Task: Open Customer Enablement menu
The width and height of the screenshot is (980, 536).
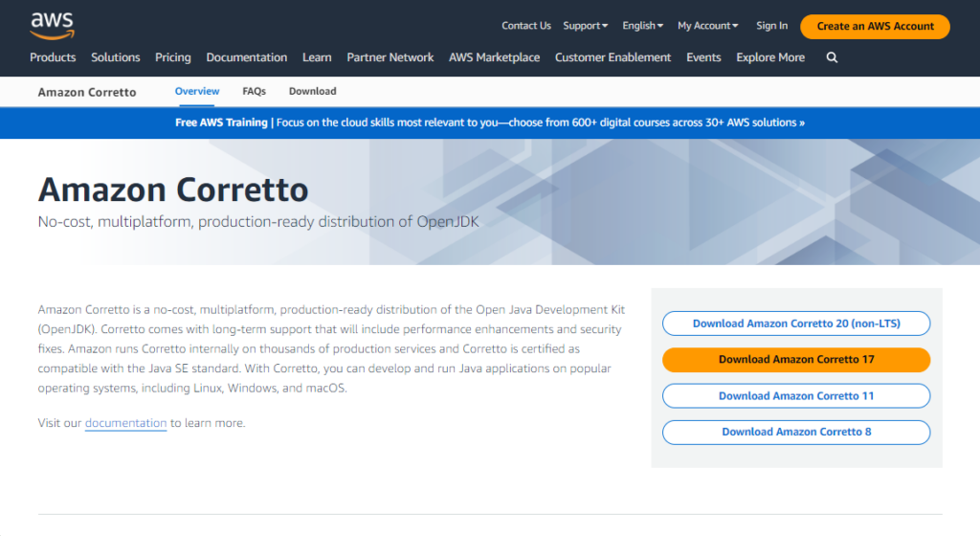Action: click(x=613, y=57)
